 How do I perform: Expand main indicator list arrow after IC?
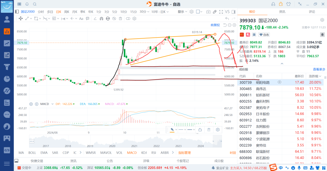click(x=81, y=153)
